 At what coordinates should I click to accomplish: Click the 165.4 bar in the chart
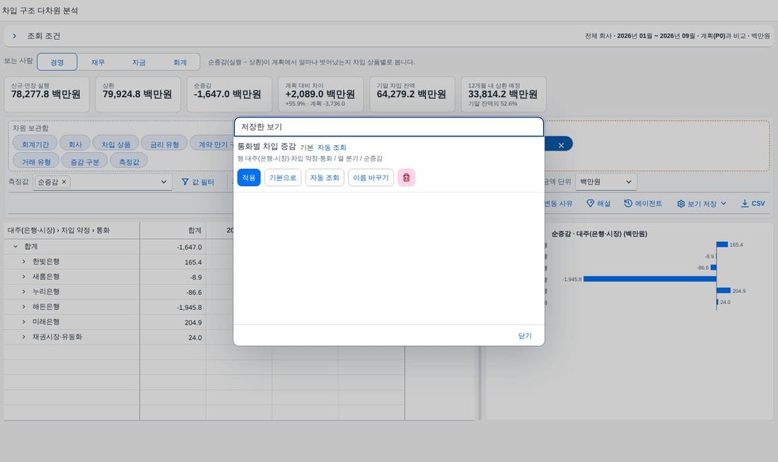click(x=722, y=244)
